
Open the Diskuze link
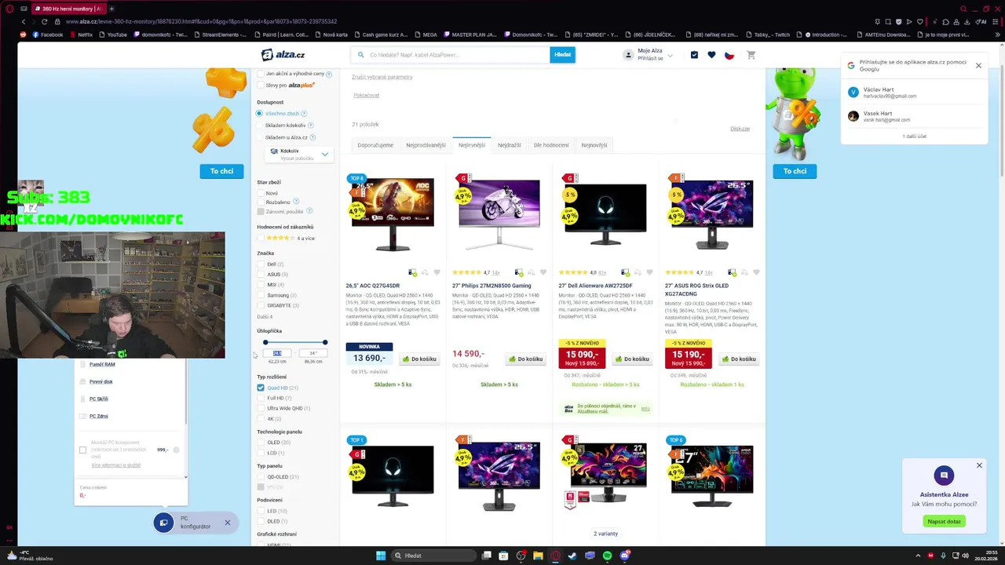click(x=740, y=129)
